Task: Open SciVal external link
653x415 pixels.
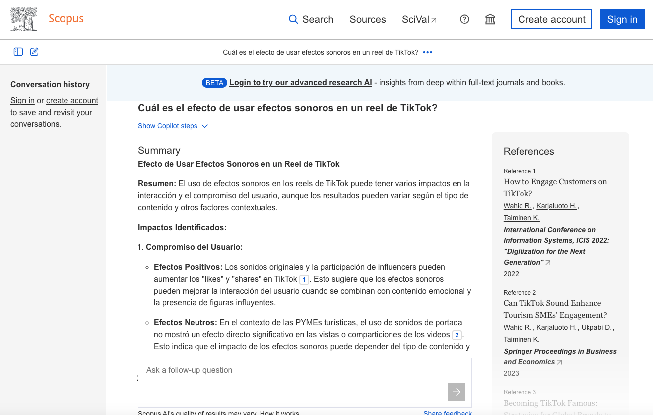Action: click(419, 19)
